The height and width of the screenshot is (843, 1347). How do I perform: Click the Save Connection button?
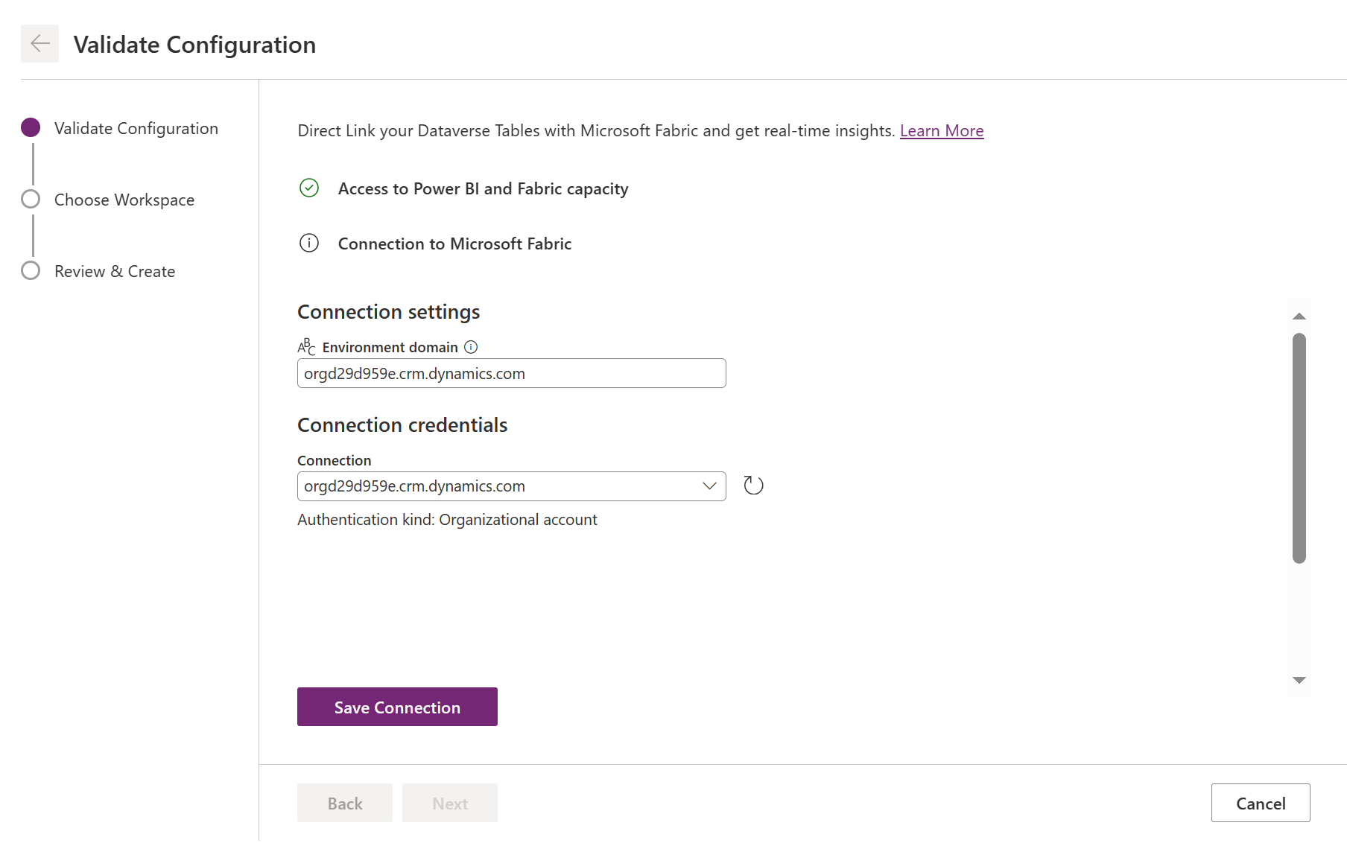pos(396,707)
